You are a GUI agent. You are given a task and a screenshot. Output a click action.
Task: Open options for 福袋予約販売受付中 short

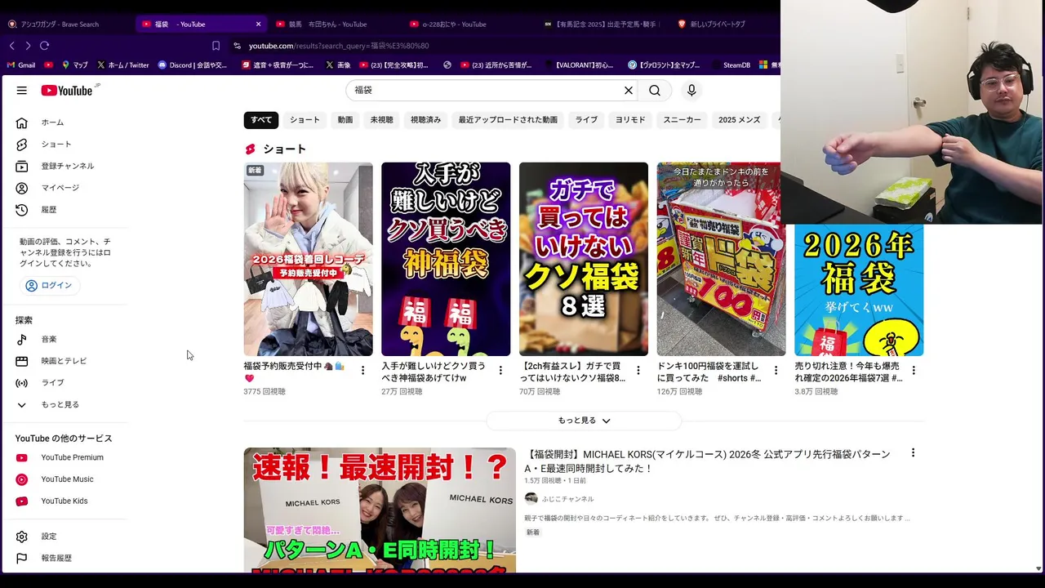click(362, 371)
